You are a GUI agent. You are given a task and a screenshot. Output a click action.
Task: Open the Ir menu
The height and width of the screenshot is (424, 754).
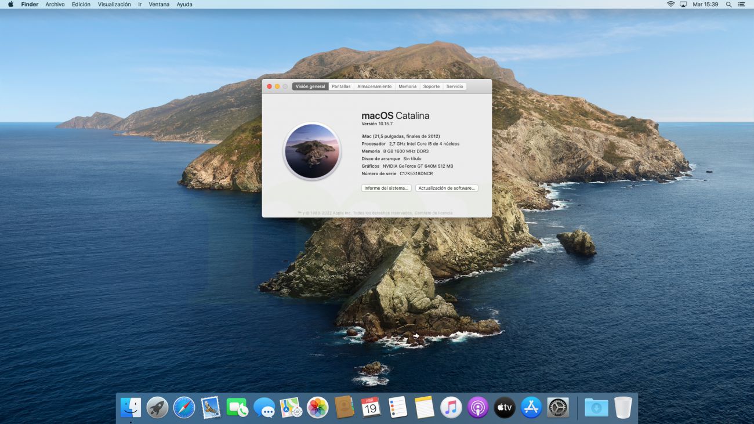pyautogui.click(x=140, y=4)
